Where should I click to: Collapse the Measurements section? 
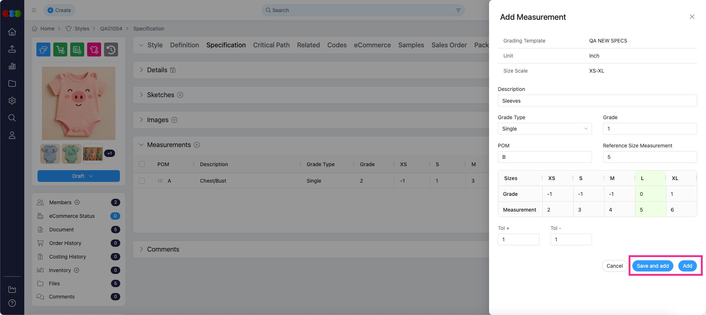click(x=141, y=145)
